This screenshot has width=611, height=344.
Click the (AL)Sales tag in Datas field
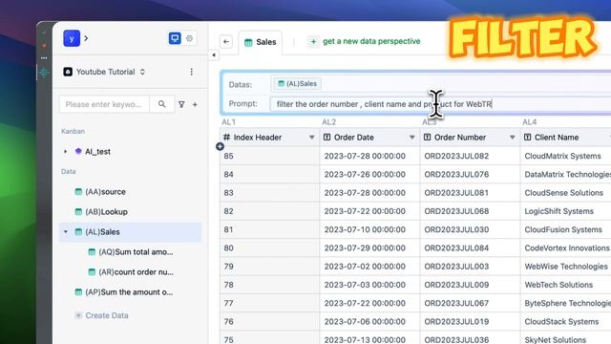[x=297, y=83]
